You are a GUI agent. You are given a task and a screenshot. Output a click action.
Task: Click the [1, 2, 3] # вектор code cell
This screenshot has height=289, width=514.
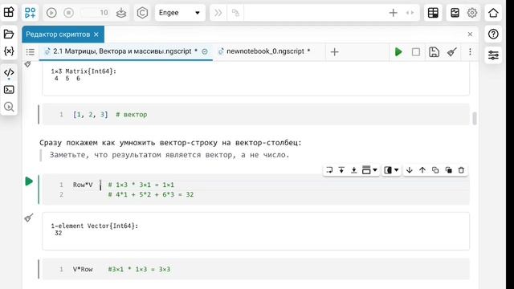point(255,115)
